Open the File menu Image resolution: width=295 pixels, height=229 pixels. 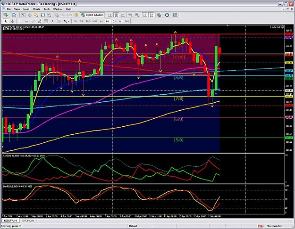(x=9, y=9)
